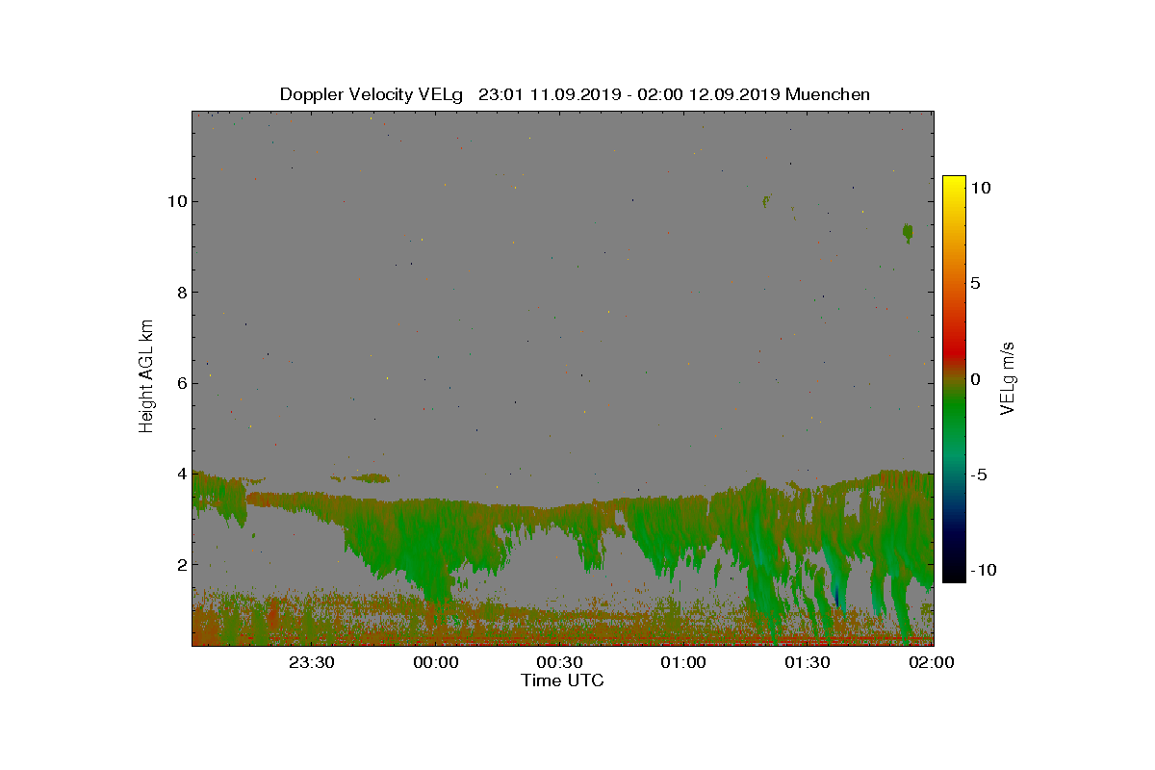Click the '01:30' time tick label

coord(808,662)
